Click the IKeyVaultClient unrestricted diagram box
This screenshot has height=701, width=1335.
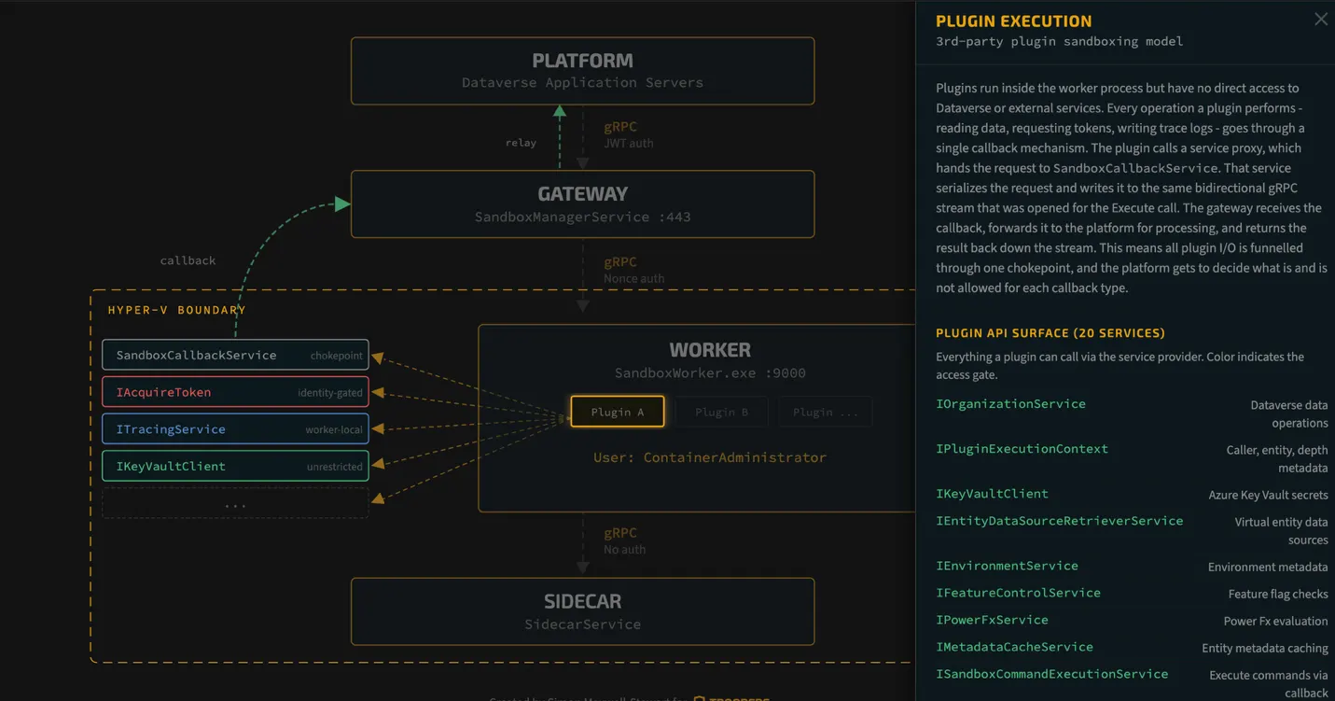(x=235, y=466)
